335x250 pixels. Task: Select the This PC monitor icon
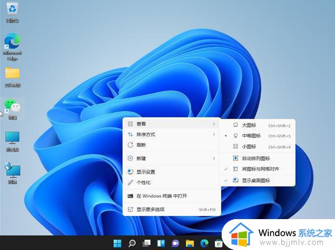12,142
